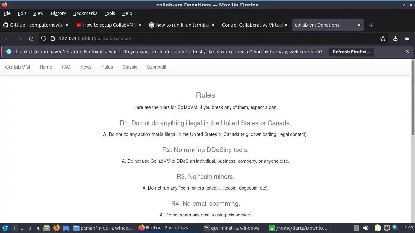Click the info icon in notification bar
415x233 pixels.
[9, 52]
